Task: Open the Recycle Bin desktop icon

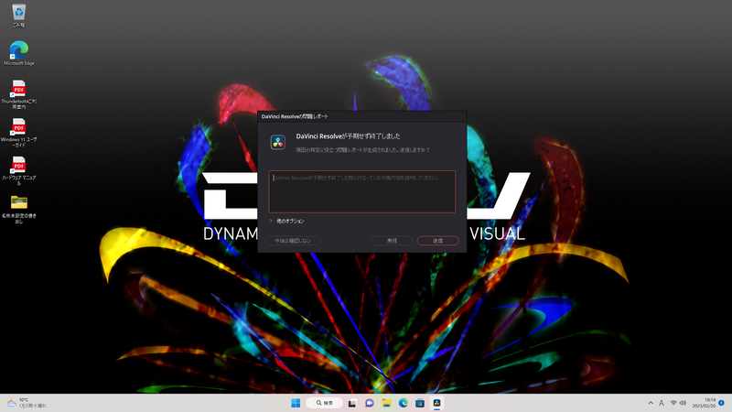Action: point(18,15)
